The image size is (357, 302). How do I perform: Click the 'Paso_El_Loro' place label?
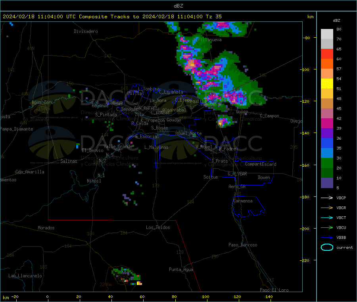pyautogui.click(x=274, y=290)
